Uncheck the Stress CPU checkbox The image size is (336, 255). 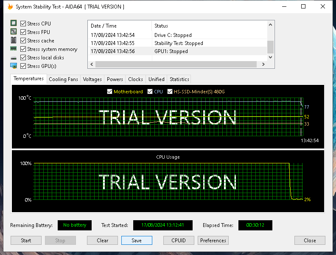(23, 24)
